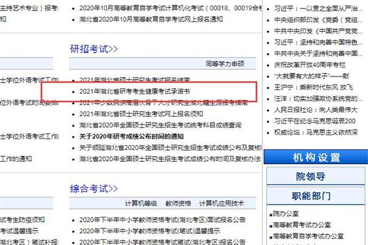Screen dimensions: 368x245
Task: Open the 综合考试>> section heading
Action: point(94,189)
